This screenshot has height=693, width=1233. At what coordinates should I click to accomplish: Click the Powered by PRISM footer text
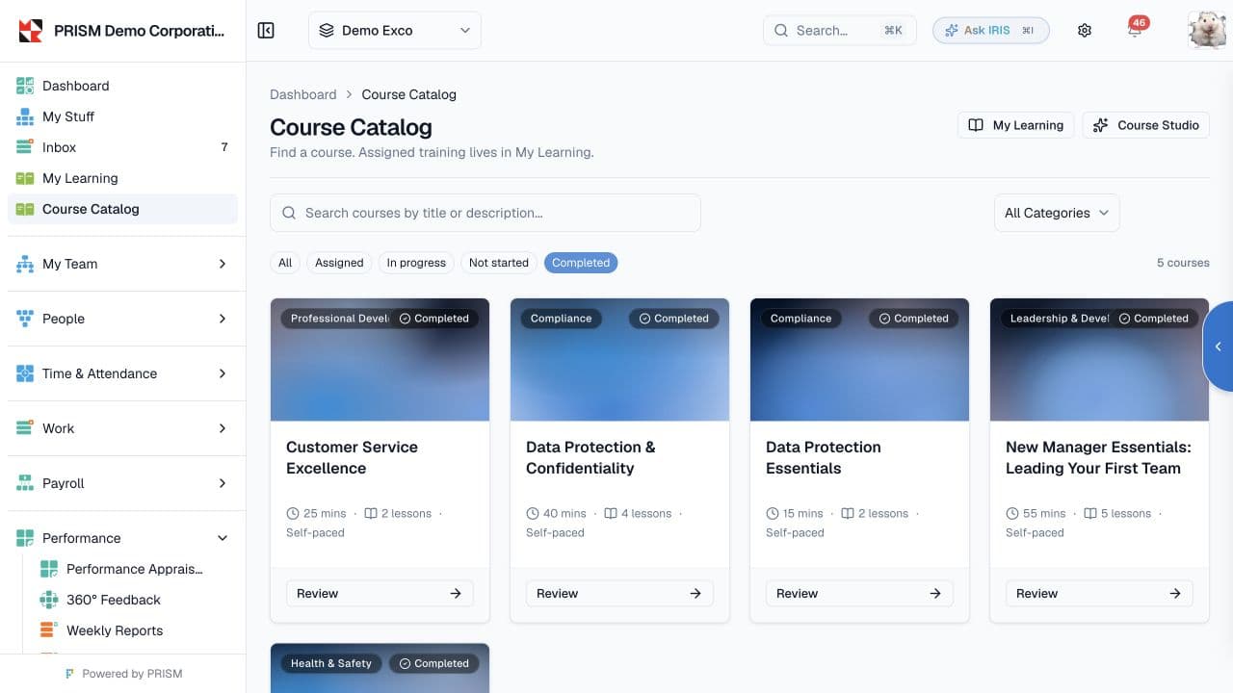[132, 674]
